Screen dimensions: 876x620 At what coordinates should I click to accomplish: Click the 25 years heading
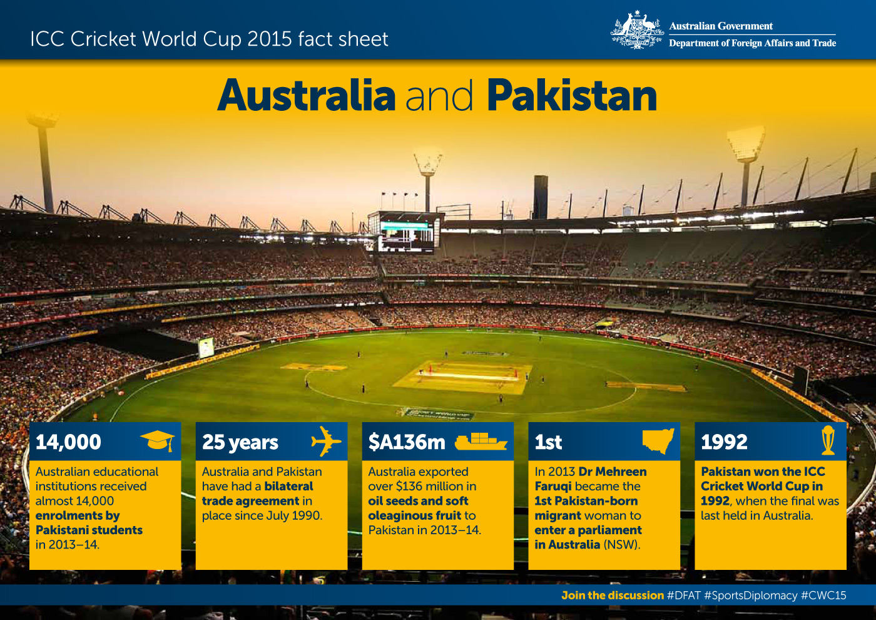tap(240, 443)
